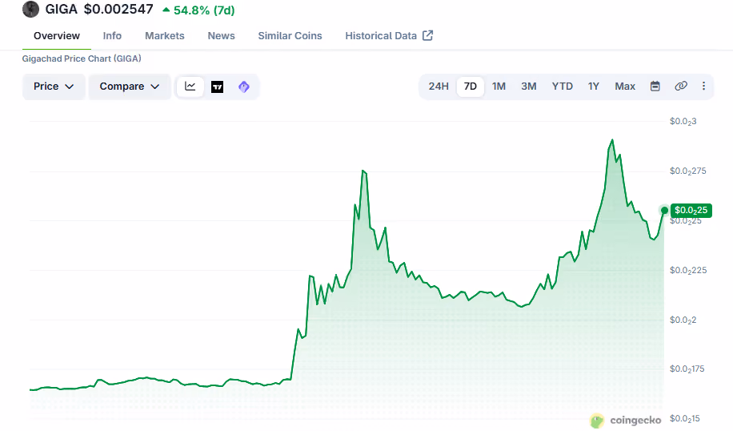Click the GIGA ticker label
Viewport: 733px width, 431px height.
tap(62, 10)
